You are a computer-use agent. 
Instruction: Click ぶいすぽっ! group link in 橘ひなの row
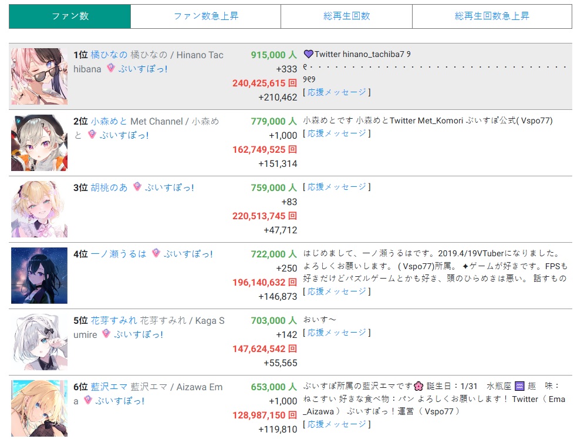pos(143,69)
